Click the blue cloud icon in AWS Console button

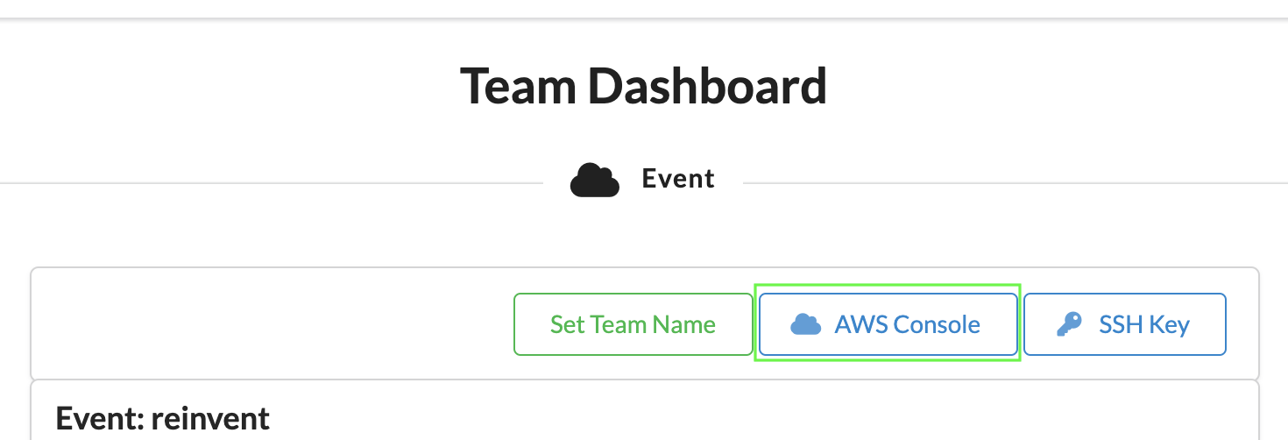[805, 325]
